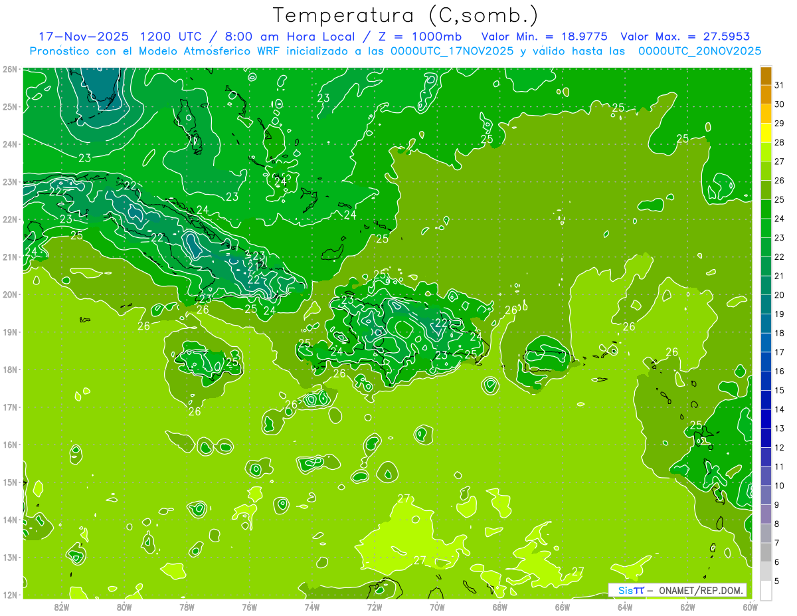Click the 66W longitude axis label
Viewport: 797px width, 616px height.
click(x=562, y=607)
